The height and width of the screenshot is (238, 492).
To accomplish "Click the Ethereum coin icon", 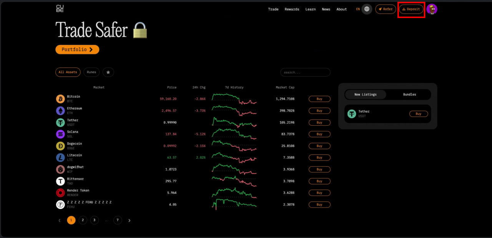I will coord(60,111).
